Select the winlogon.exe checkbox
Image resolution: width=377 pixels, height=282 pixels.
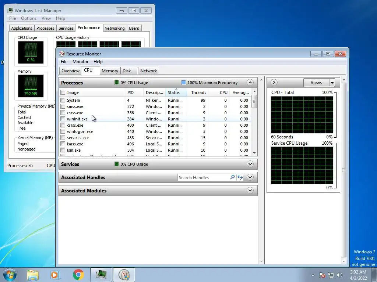pyautogui.click(x=63, y=131)
